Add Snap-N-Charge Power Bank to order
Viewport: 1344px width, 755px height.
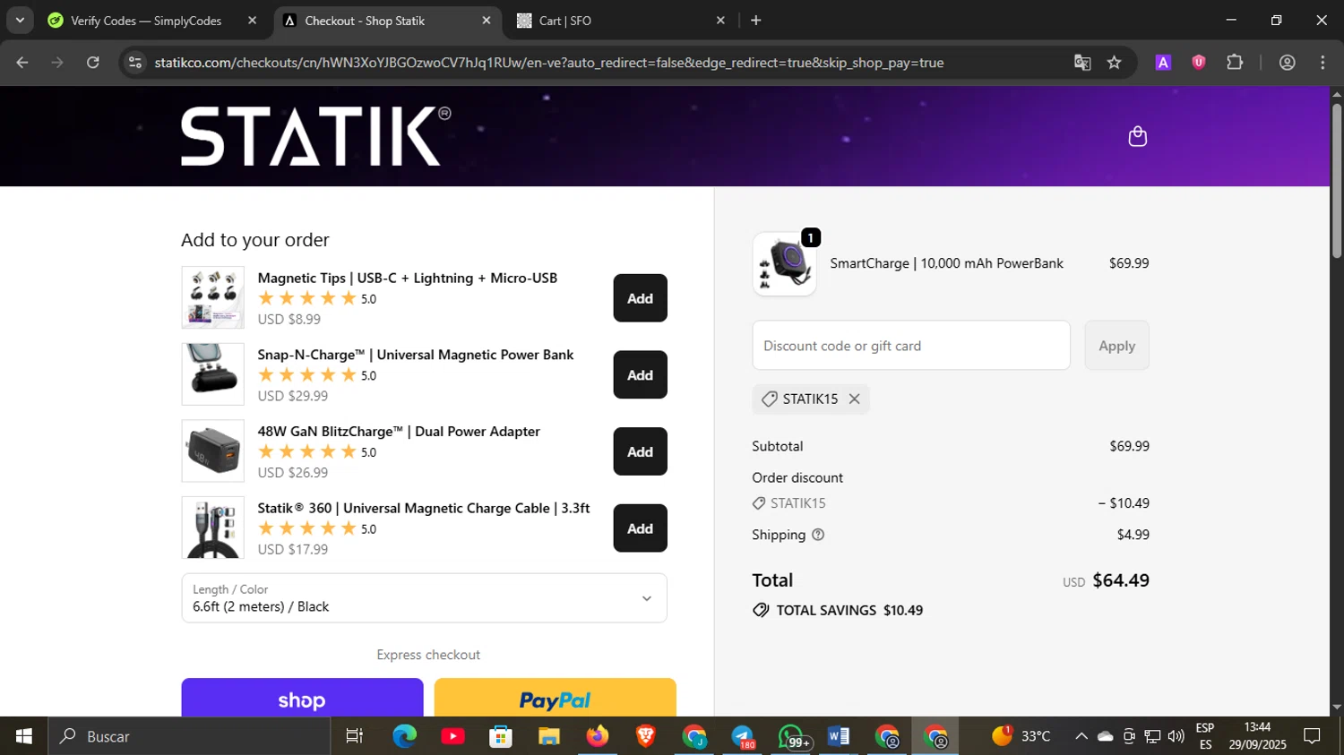(640, 375)
